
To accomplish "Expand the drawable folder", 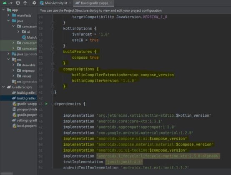I will [x=13, y=65].
